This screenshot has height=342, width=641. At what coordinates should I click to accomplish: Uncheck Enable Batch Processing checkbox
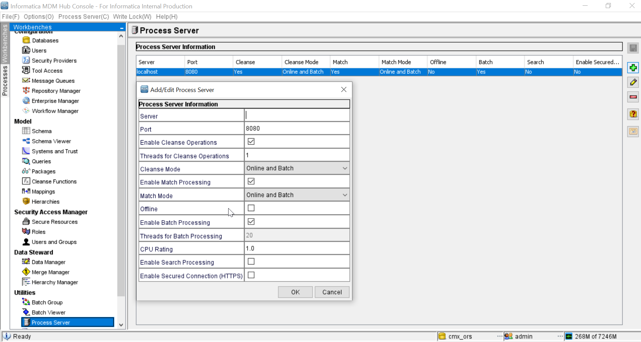pyautogui.click(x=251, y=222)
